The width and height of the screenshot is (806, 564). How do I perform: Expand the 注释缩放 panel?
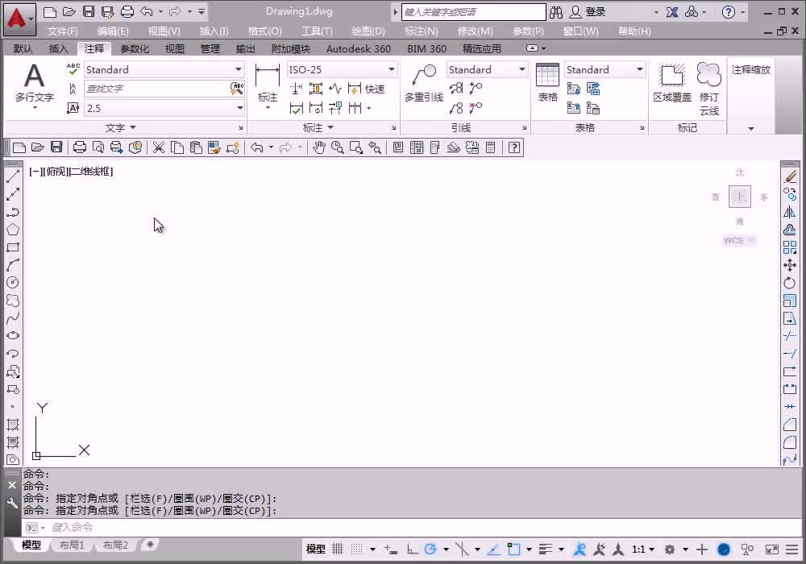pos(751,128)
